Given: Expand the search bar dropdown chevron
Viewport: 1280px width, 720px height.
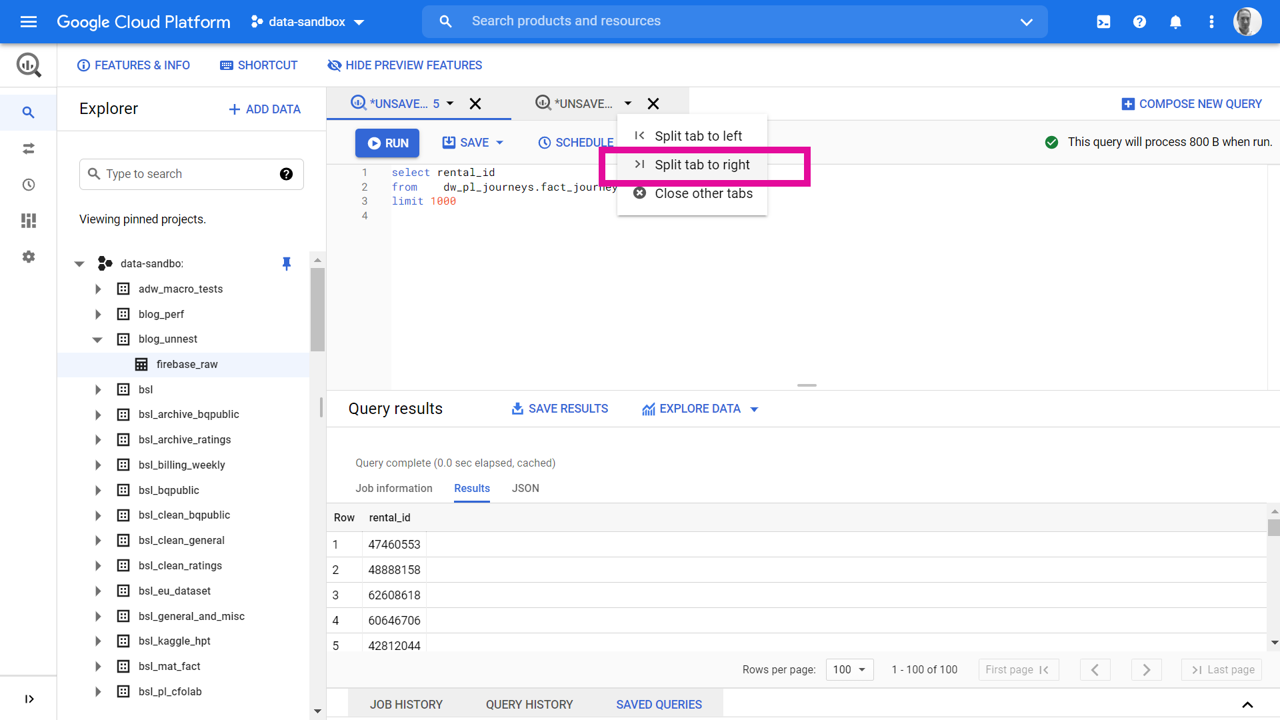Looking at the screenshot, I should point(1026,22).
